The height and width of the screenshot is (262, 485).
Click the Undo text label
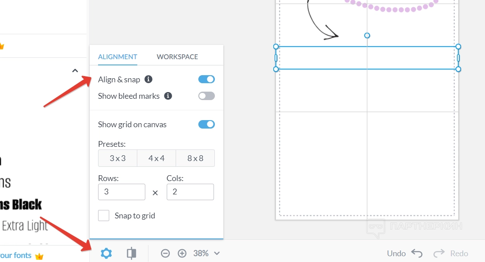coord(396,254)
